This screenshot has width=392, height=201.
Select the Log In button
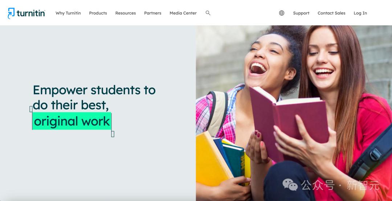[360, 13]
